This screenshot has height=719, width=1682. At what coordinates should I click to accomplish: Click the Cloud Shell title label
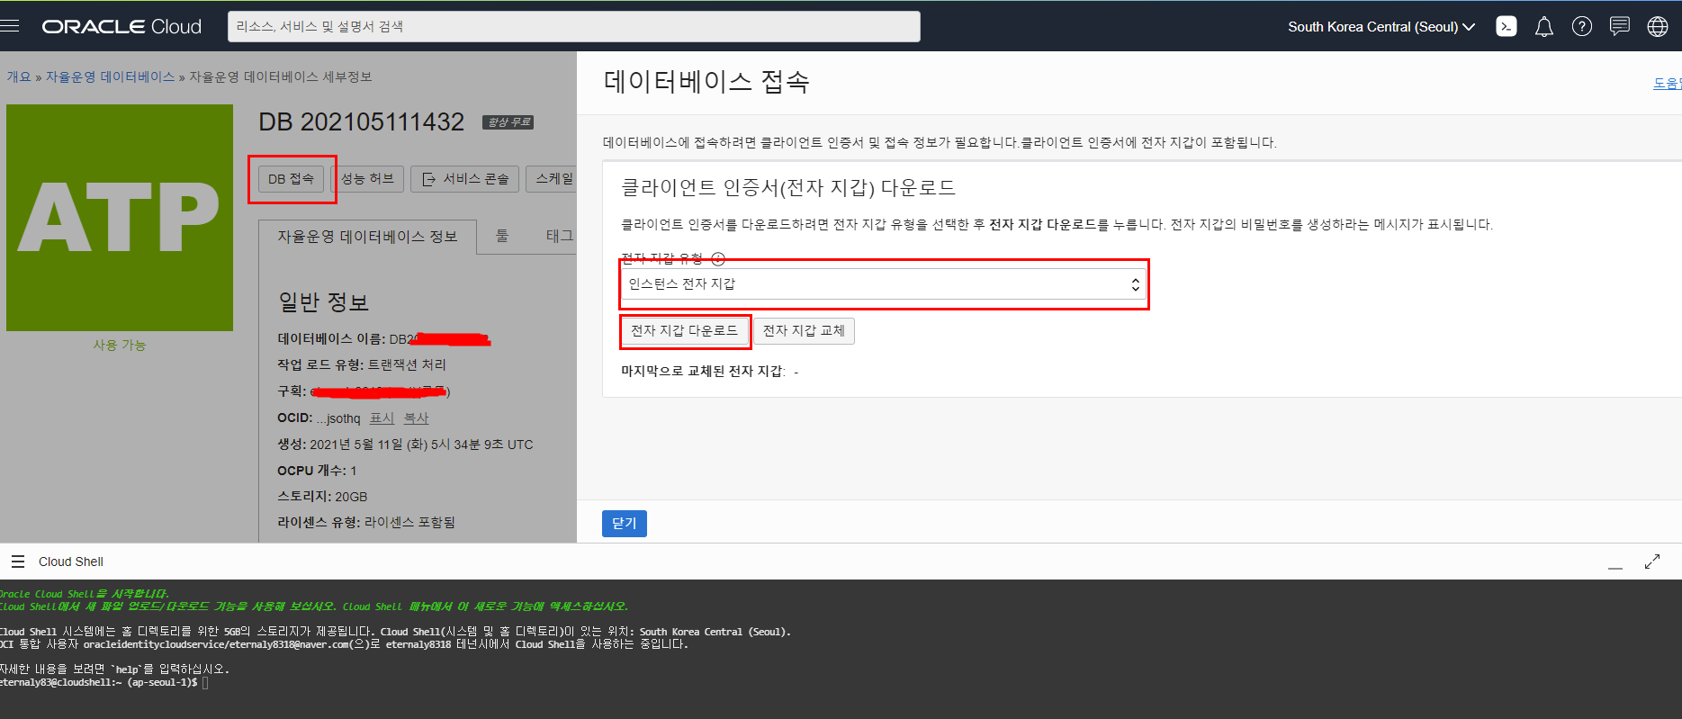[71, 562]
